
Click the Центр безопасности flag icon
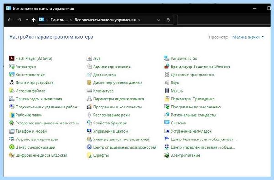click(x=167, y=139)
